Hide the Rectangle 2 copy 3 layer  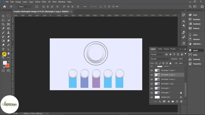152,75
